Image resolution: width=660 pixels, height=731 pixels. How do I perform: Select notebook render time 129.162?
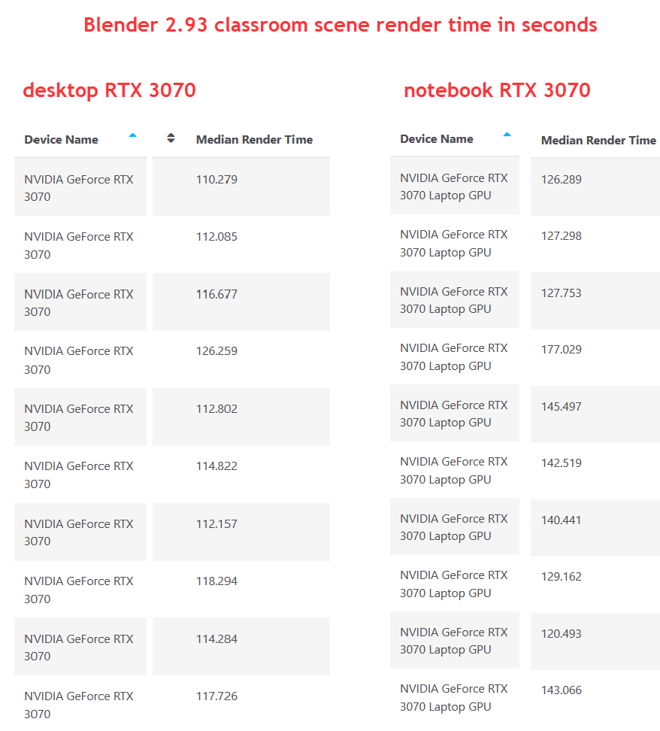coord(562,577)
